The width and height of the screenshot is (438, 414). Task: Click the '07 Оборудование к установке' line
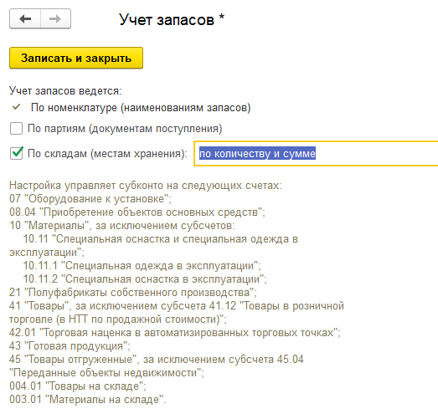tap(90, 198)
